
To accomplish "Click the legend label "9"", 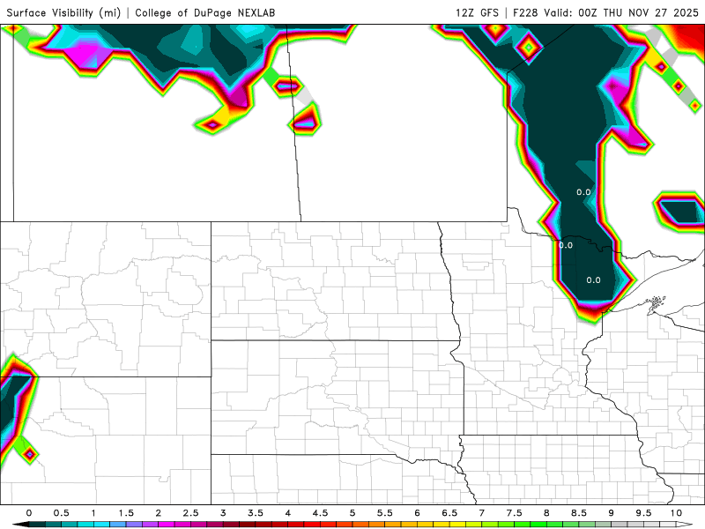I will (612, 513).
